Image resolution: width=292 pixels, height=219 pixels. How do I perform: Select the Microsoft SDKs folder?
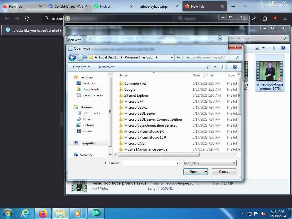tap(133, 108)
